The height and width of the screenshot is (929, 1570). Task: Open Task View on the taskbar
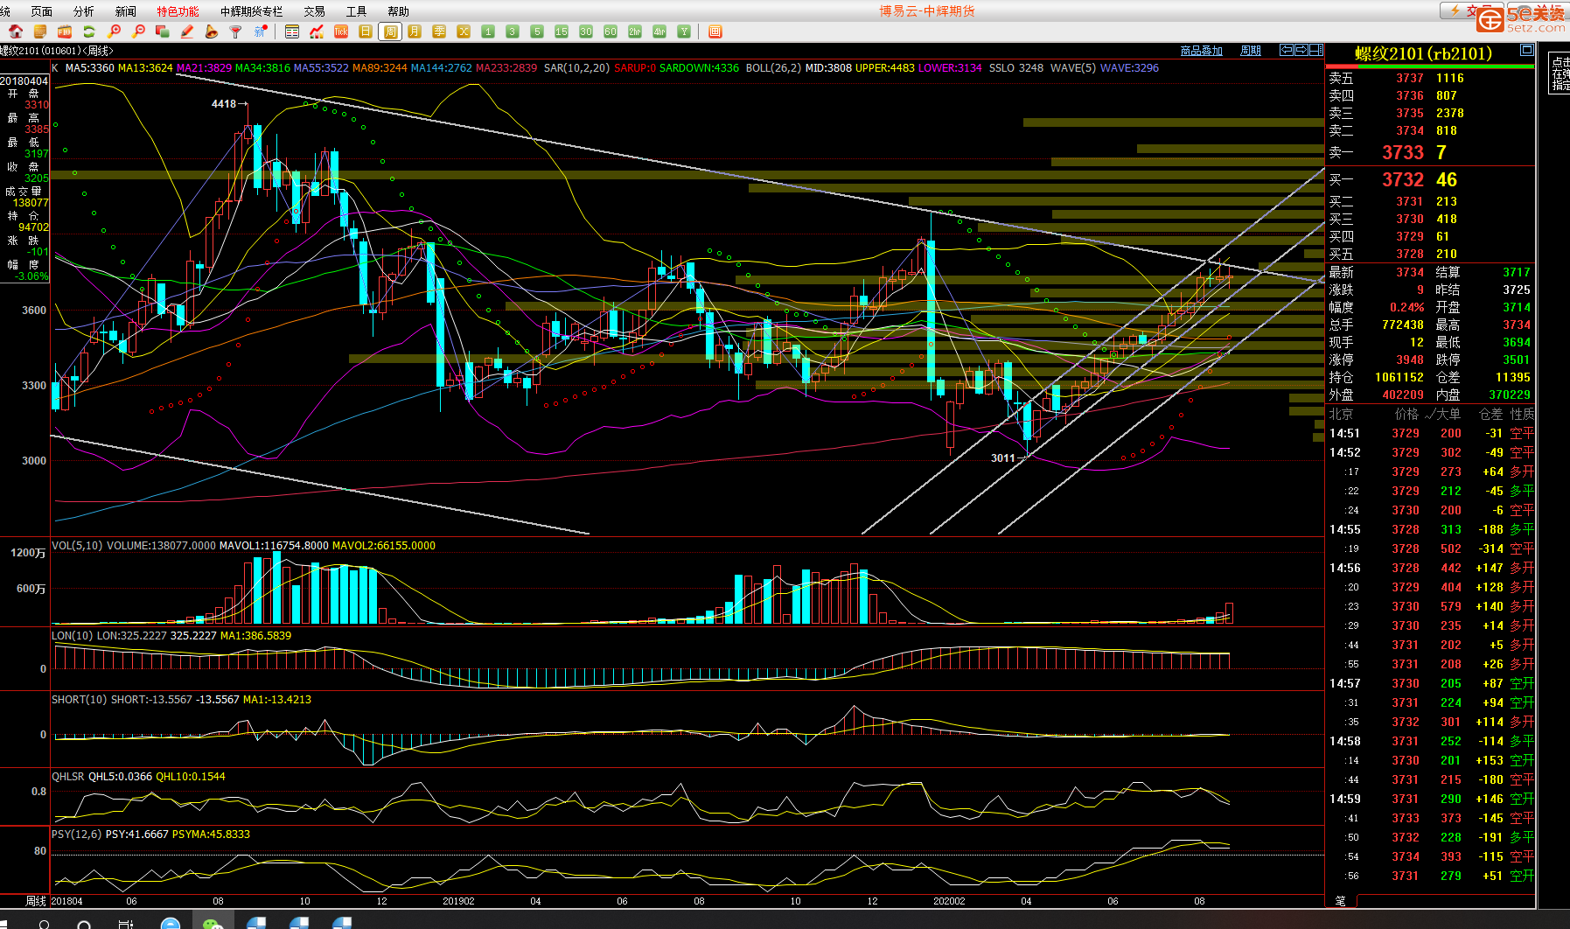[126, 923]
